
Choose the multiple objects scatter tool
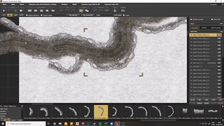tap(87, 10)
